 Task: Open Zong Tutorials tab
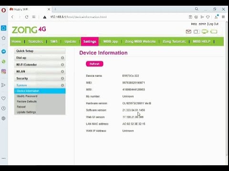click(174, 41)
